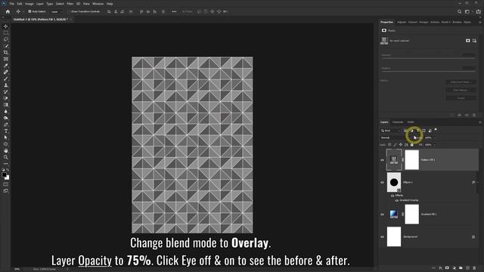Hide the Ellipse 1 layer
The width and height of the screenshot is (484, 272).
pos(382,183)
